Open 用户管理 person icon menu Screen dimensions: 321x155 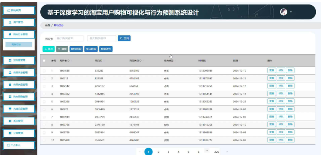(19, 22)
